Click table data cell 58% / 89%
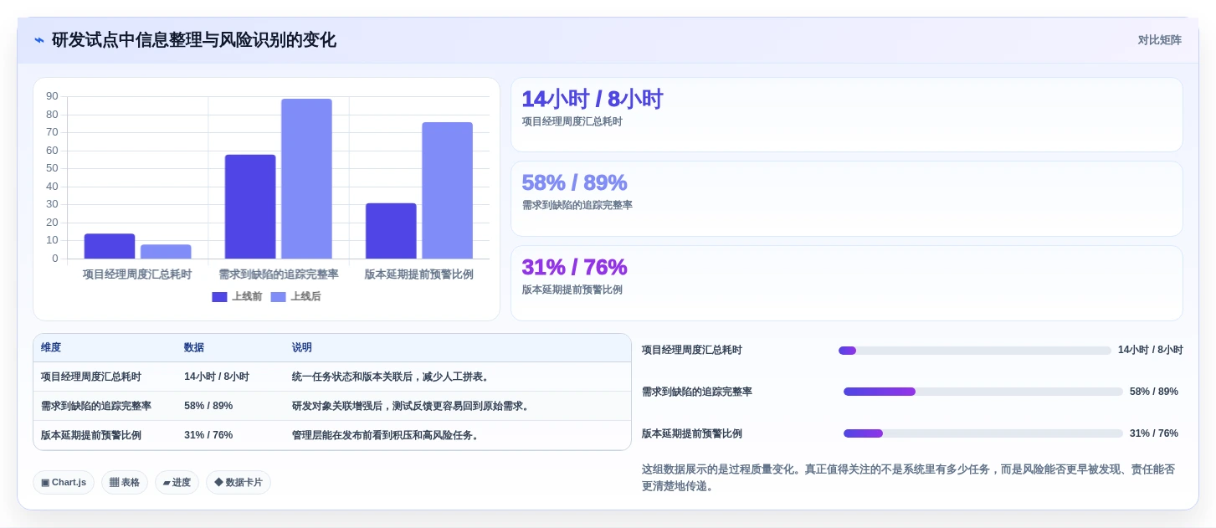1216x528 pixels. tap(208, 406)
